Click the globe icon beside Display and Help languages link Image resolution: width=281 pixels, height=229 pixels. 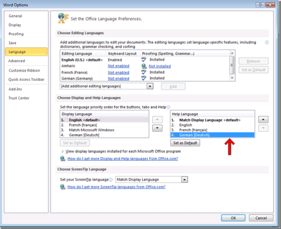click(63, 159)
